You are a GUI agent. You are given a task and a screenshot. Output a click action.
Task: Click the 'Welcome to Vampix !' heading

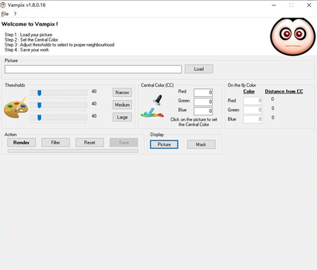pyautogui.click(x=30, y=24)
